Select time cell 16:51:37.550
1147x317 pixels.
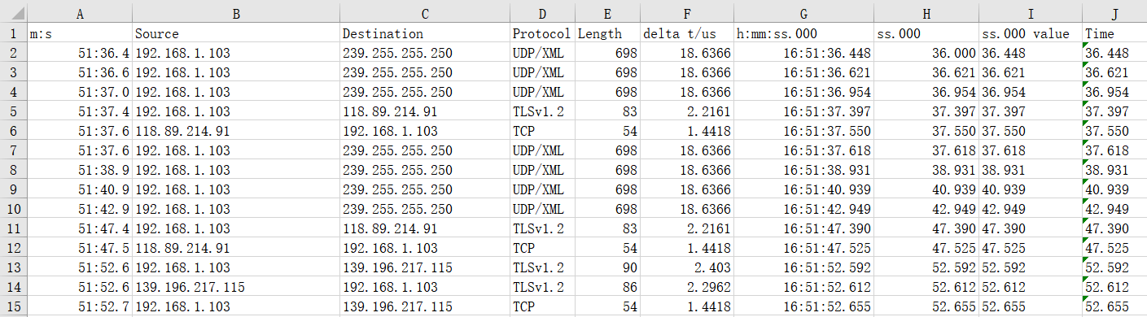click(803, 131)
